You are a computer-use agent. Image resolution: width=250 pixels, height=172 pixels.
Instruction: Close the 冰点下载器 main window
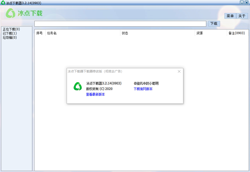[x=246, y=3]
